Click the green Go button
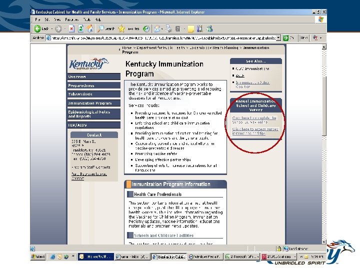 click(285, 38)
